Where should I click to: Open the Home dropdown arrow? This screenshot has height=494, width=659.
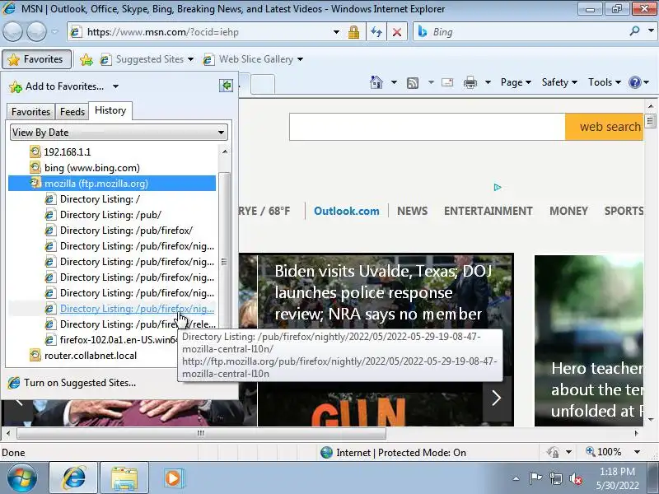click(394, 82)
